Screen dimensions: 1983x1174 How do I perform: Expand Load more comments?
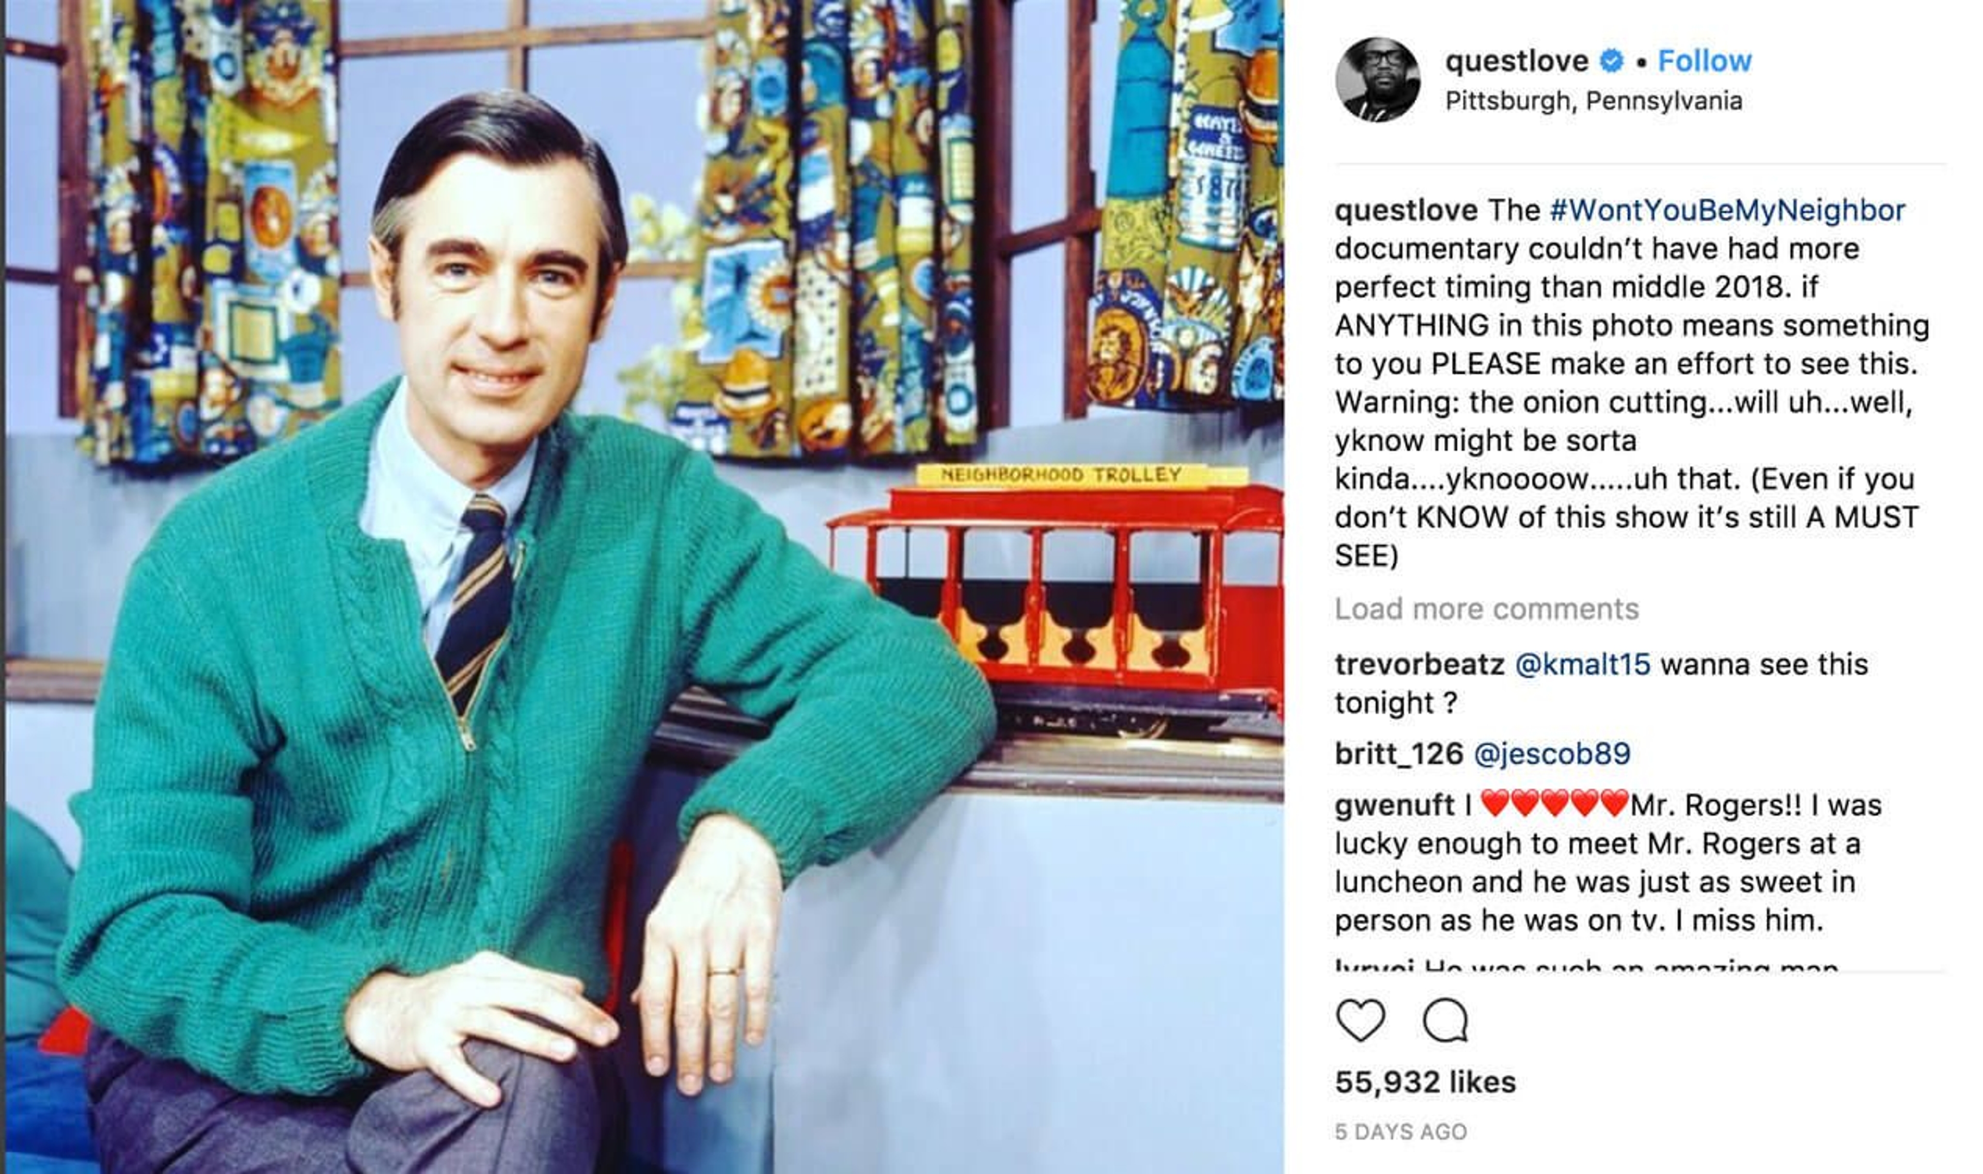tap(1486, 609)
